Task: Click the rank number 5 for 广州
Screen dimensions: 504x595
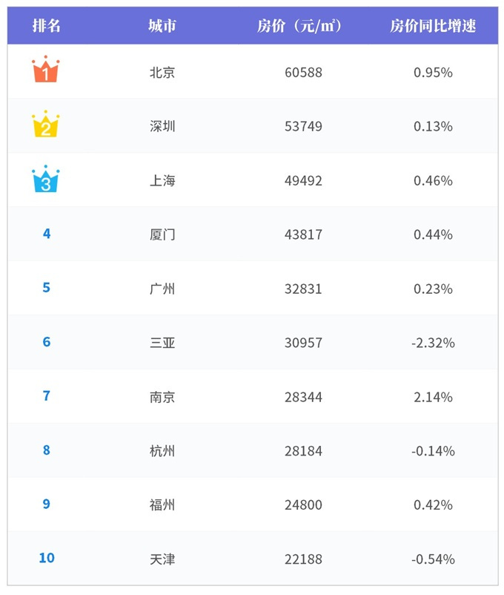Action: 46,287
